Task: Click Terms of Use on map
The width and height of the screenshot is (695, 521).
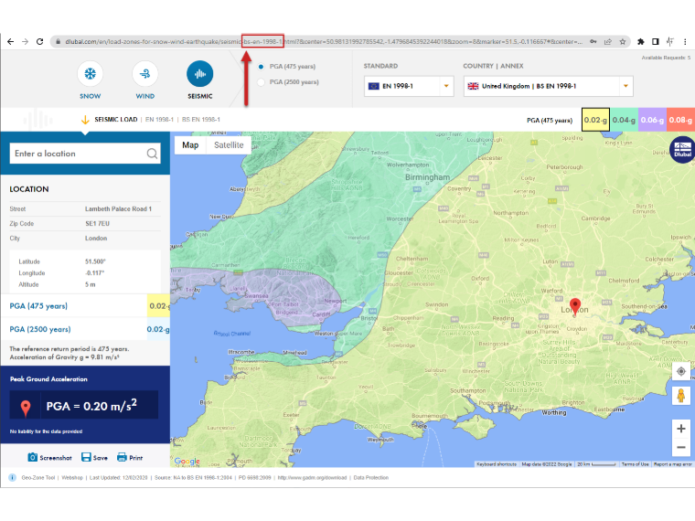Action: point(635,464)
